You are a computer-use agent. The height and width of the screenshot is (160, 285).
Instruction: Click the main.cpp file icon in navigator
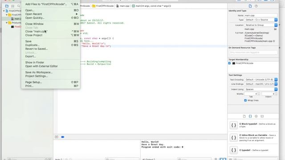coord(12,19)
